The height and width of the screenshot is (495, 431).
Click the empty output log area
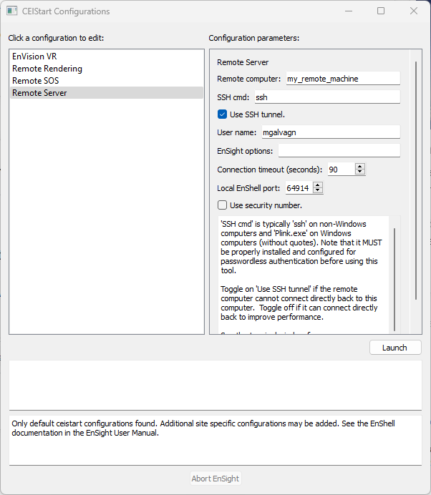pyautogui.click(x=215, y=385)
